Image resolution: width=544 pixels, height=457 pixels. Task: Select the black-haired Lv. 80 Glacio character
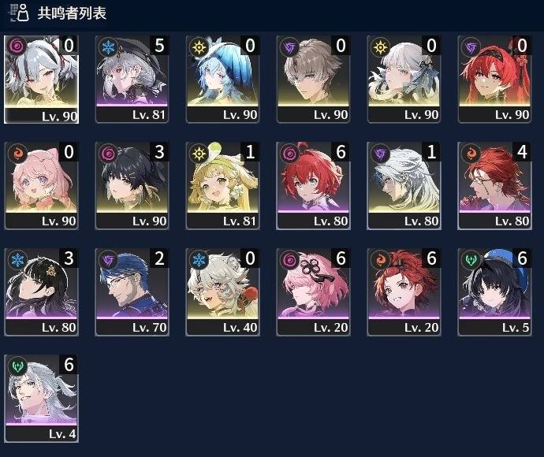coord(41,292)
